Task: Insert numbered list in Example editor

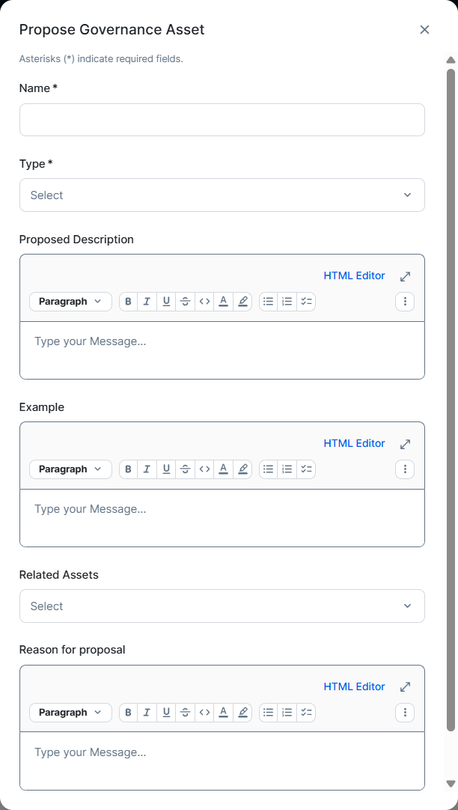Action: (x=287, y=469)
